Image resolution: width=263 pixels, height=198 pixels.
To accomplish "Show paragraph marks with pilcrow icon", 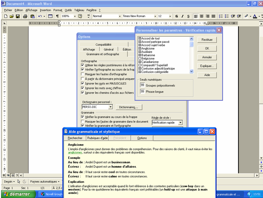I will (57, 16).
